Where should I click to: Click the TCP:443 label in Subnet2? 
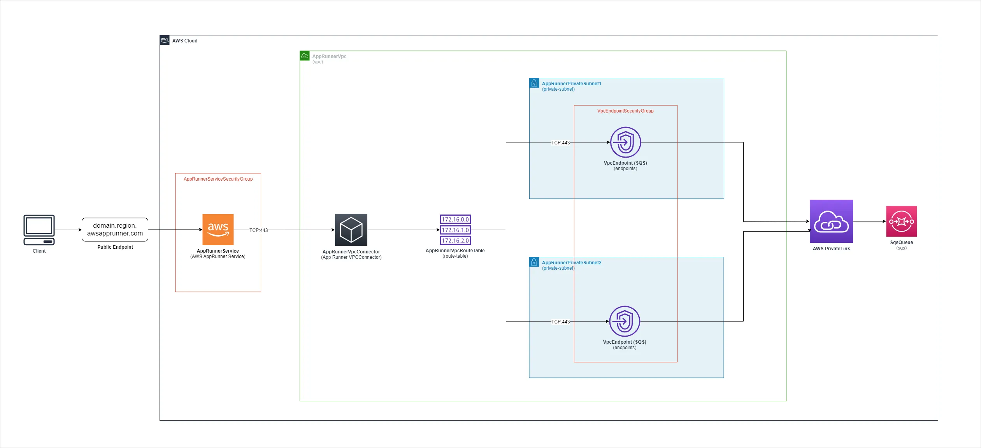tap(560, 322)
